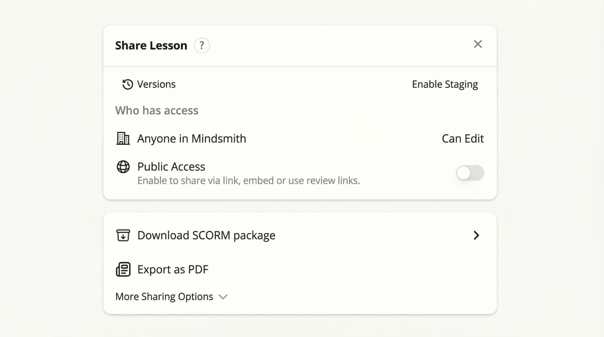
Task: Click the More Sharing Options text
Action: (164, 296)
